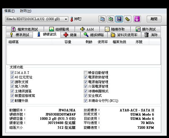Click the copy text to clipboard icon
169x138 pixels.
(x=102, y=19)
